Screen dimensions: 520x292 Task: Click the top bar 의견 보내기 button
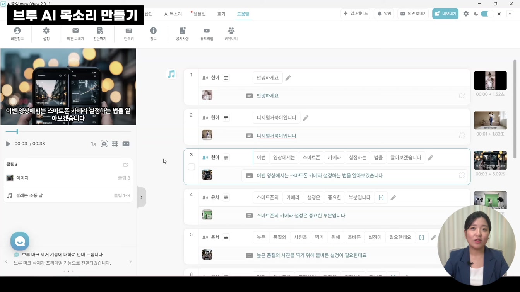[x=413, y=14]
